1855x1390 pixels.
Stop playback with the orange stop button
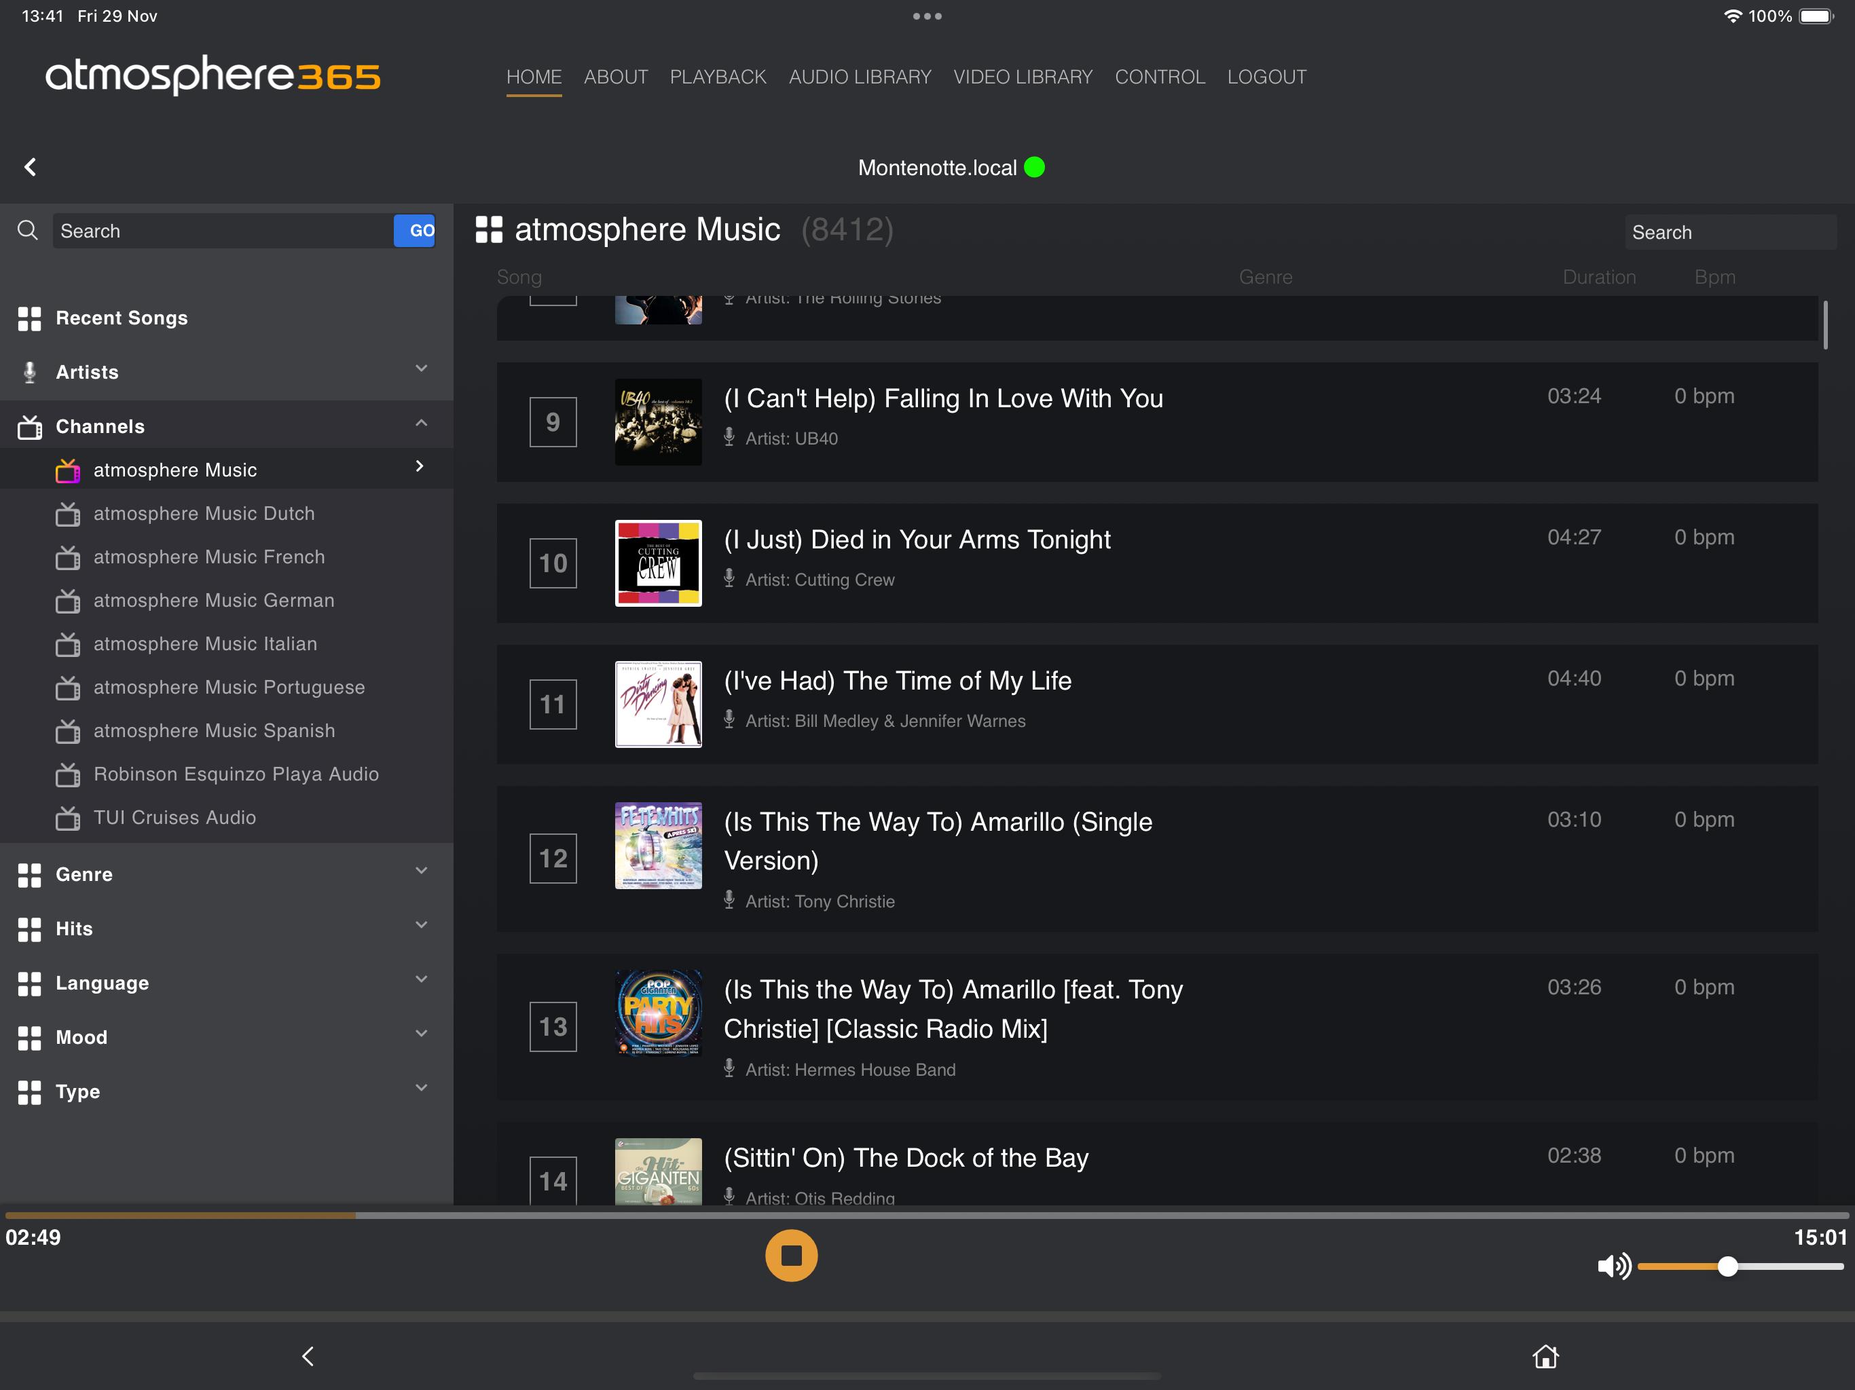[791, 1256]
